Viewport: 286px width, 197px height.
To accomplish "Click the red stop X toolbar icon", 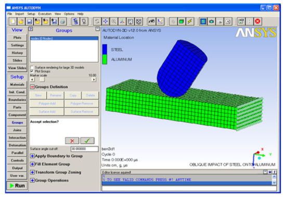I will coord(257,21).
